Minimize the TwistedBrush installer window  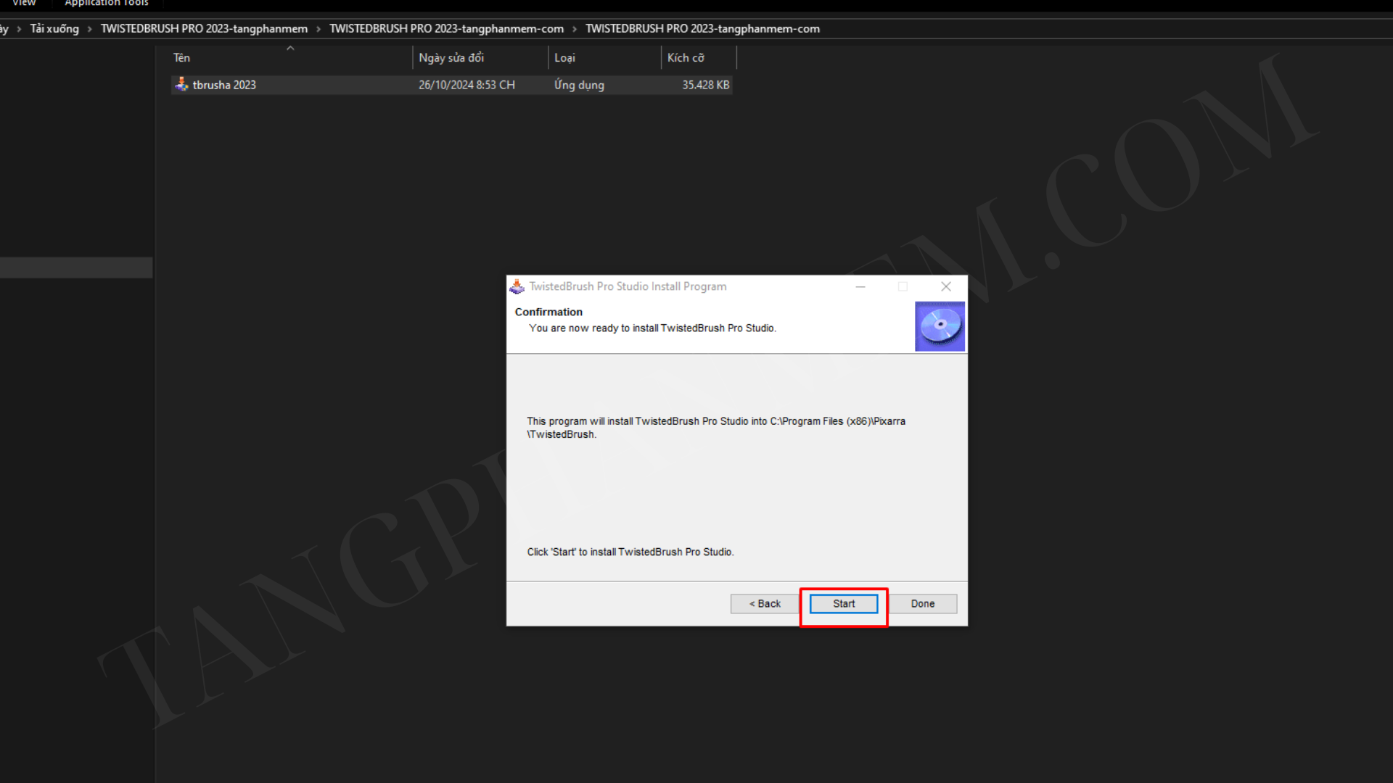click(x=860, y=286)
